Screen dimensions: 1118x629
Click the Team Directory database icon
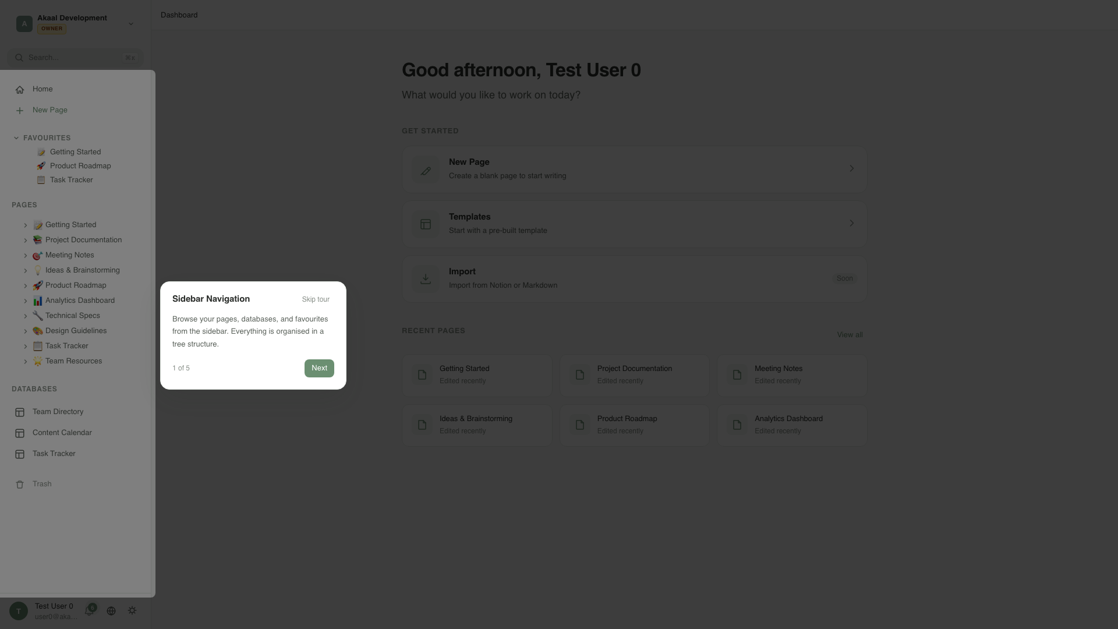point(20,412)
